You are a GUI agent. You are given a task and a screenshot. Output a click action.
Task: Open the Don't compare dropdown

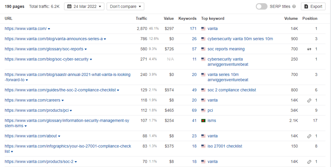(x=125, y=6)
